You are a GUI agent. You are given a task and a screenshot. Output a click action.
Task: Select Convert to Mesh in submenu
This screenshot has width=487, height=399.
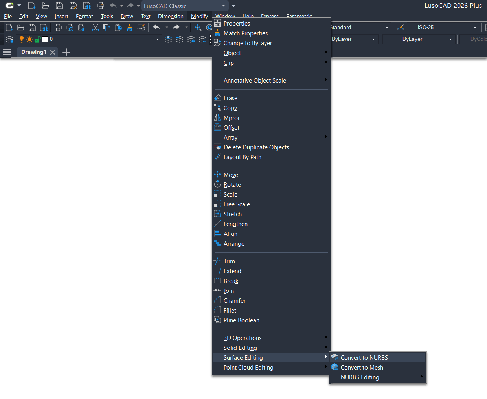pos(378,368)
